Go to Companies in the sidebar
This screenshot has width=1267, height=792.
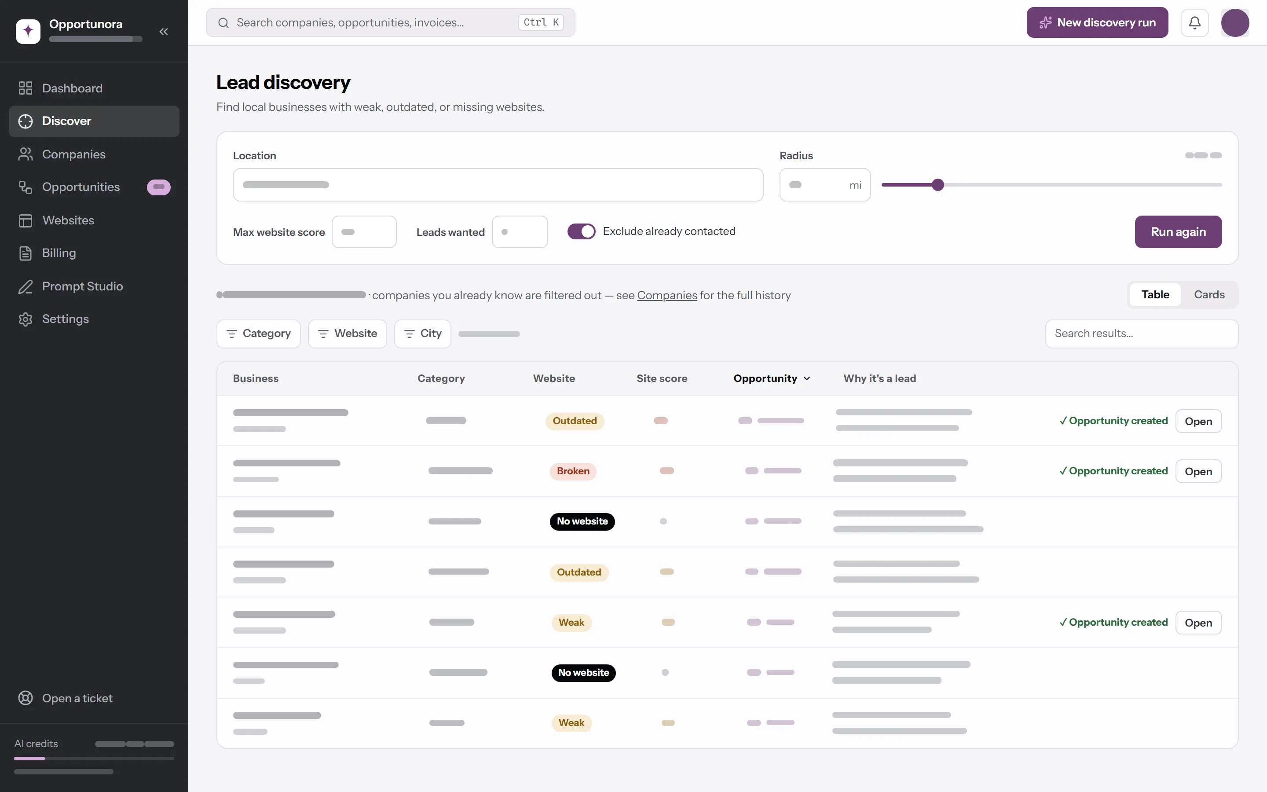click(94, 154)
